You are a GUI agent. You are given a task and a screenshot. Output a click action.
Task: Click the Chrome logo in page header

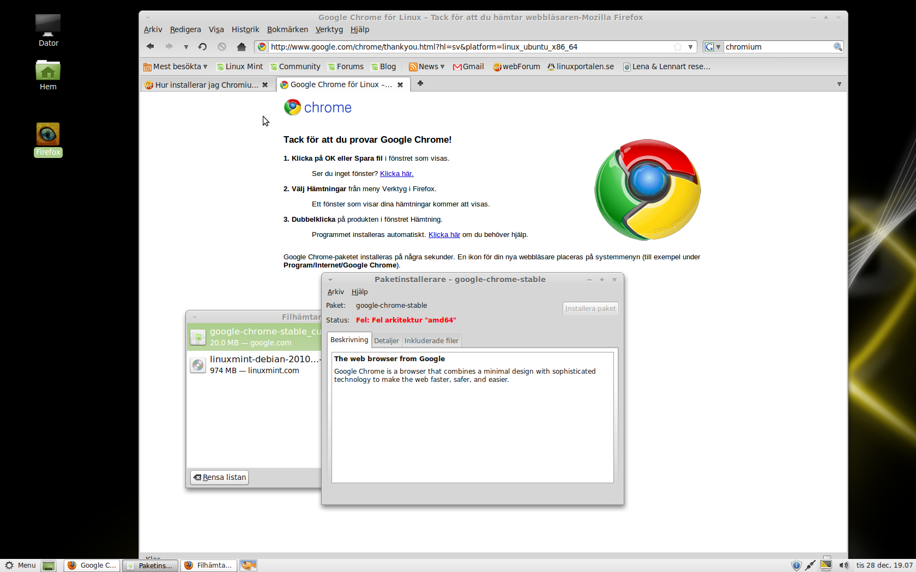coord(318,107)
